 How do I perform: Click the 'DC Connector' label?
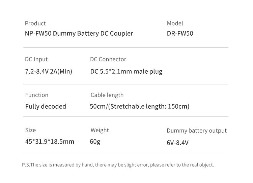[108, 59]
